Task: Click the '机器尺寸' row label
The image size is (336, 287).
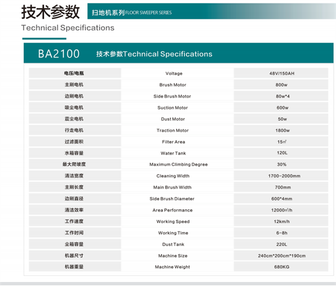Action: pyautogui.click(x=74, y=256)
